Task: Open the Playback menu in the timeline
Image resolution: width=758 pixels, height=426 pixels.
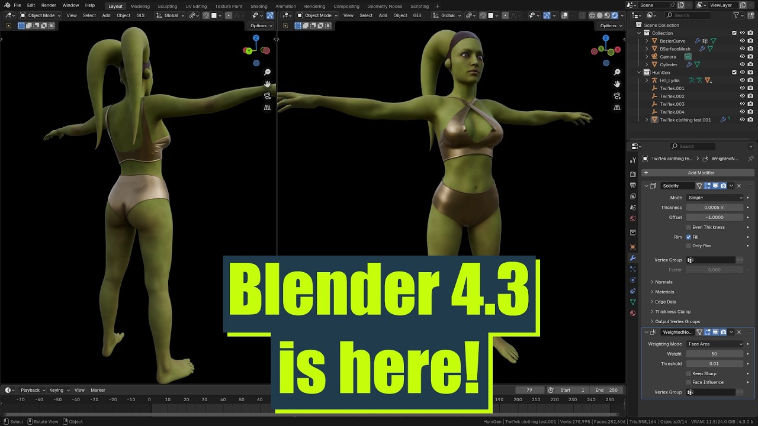Action: (x=32, y=390)
